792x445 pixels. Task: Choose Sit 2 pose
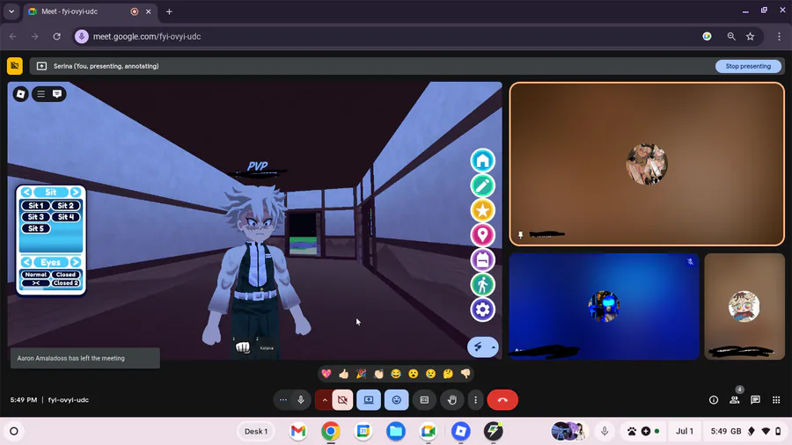pyautogui.click(x=66, y=205)
